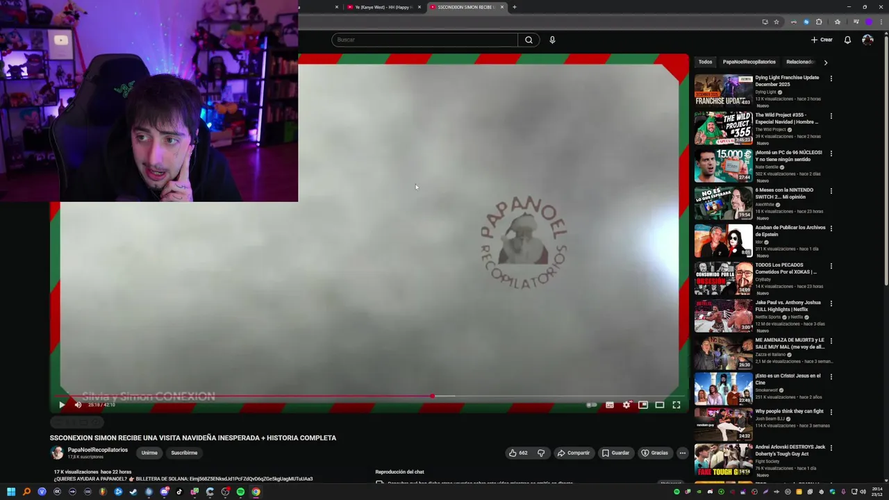Select 'hace 22 horas' upload date text
This screenshot has width=889, height=500.
tap(116, 472)
